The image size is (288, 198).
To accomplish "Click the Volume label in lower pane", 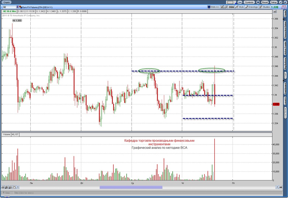I will pyautogui.click(x=6, y=134).
